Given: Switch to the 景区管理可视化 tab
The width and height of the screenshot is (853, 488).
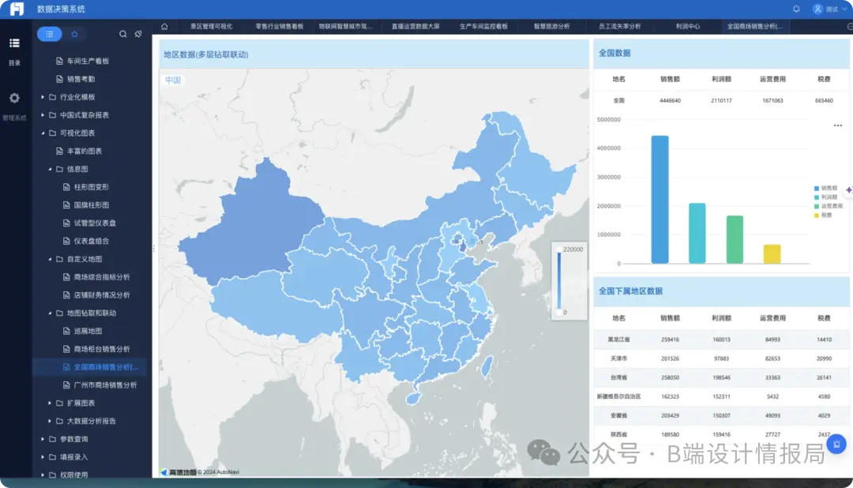Looking at the screenshot, I should (211, 26).
